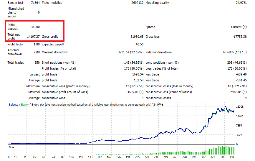The image size is (255, 161).
Task: Select the Spread value Current (8)
Action: pyautogui.click(x=239, y=27)
